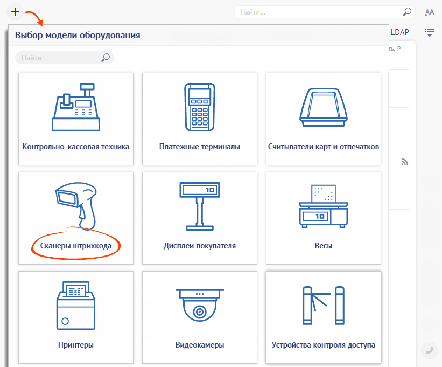Click the cash register icon
Image resolution: width=442 pixels, height=367 pixels.
76,107
